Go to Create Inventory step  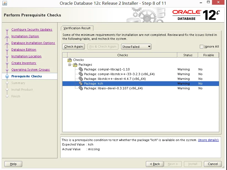(24, 63)
